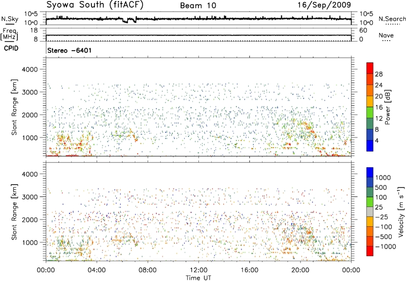
Task: Click the "Velocity [m s-1]" colorbar title
Action: [x=401, y=212]
